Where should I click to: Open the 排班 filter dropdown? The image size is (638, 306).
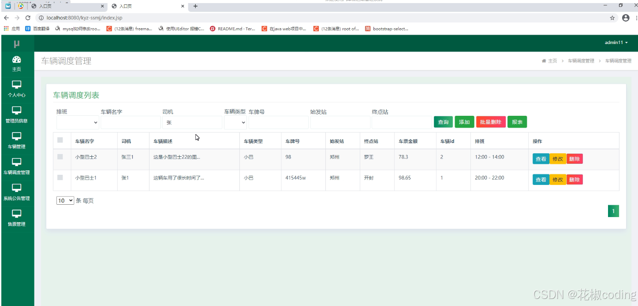[78, 122]
